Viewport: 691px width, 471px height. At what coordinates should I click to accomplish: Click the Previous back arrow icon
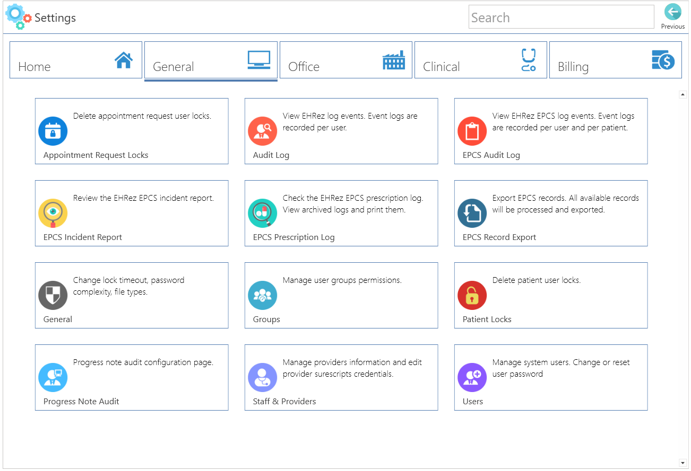coord(673,12)
